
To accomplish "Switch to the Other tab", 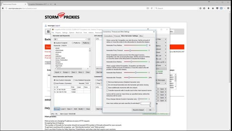I will tap(141, 36).
